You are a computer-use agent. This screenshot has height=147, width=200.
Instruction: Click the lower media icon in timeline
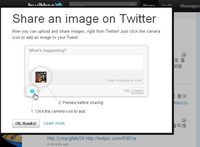pyautogui.click(x=184, y=120)
